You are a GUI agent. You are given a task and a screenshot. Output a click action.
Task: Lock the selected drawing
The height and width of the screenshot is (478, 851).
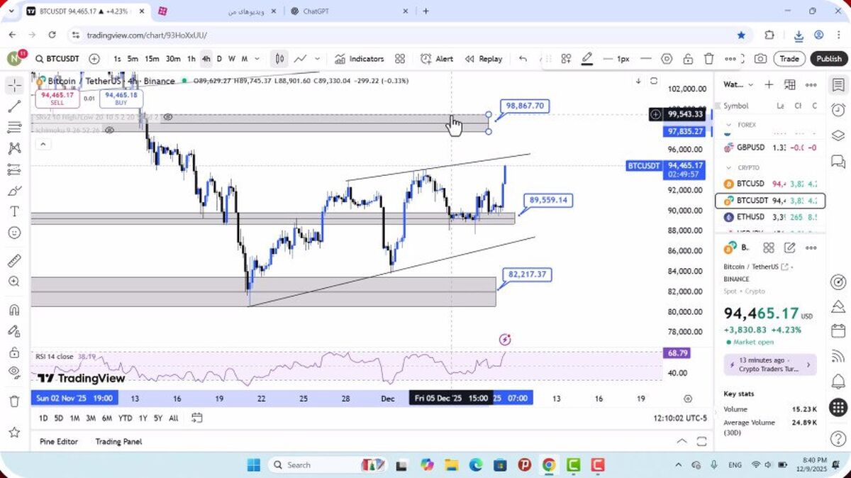pyautogui.click(x=688, y=59)
